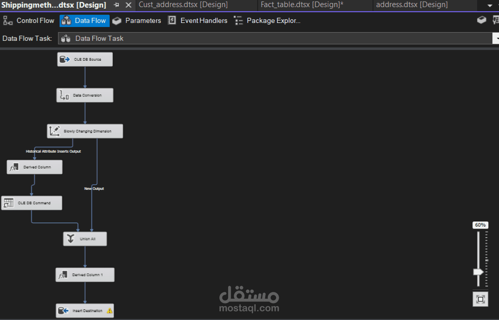The width and height of the screenshot is (499, 320).
Task: Select the New Output path label
Action: [x=94, y=188]
